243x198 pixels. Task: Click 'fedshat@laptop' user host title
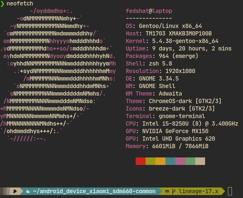(x=149, y=11)
